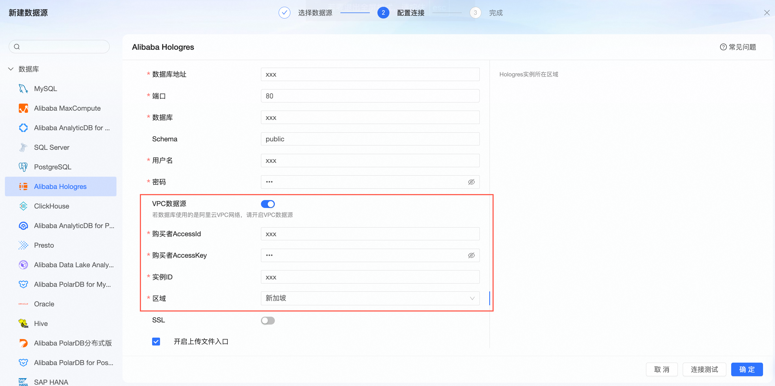Image resolution: width=775 pixels, height=386 pixels.
Task: Select Hive data source
Action: tap(60, 323)
